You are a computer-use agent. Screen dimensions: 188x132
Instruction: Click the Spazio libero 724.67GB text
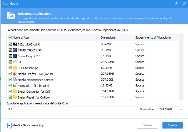tap(156, 109)
